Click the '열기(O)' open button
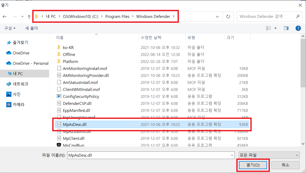This screenshot has height=173, width=306. [253, 165]
